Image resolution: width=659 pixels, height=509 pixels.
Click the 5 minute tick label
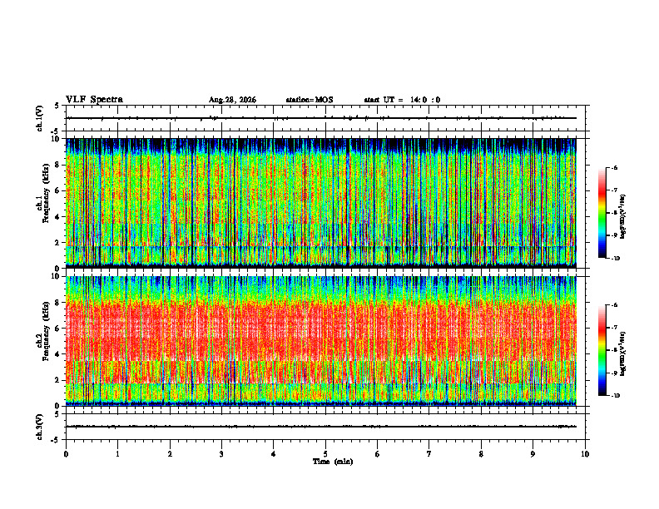tap(325, 454)
